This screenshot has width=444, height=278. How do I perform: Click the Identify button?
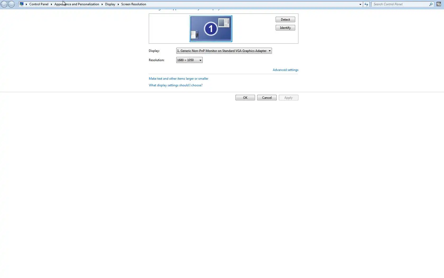[285, 28]
